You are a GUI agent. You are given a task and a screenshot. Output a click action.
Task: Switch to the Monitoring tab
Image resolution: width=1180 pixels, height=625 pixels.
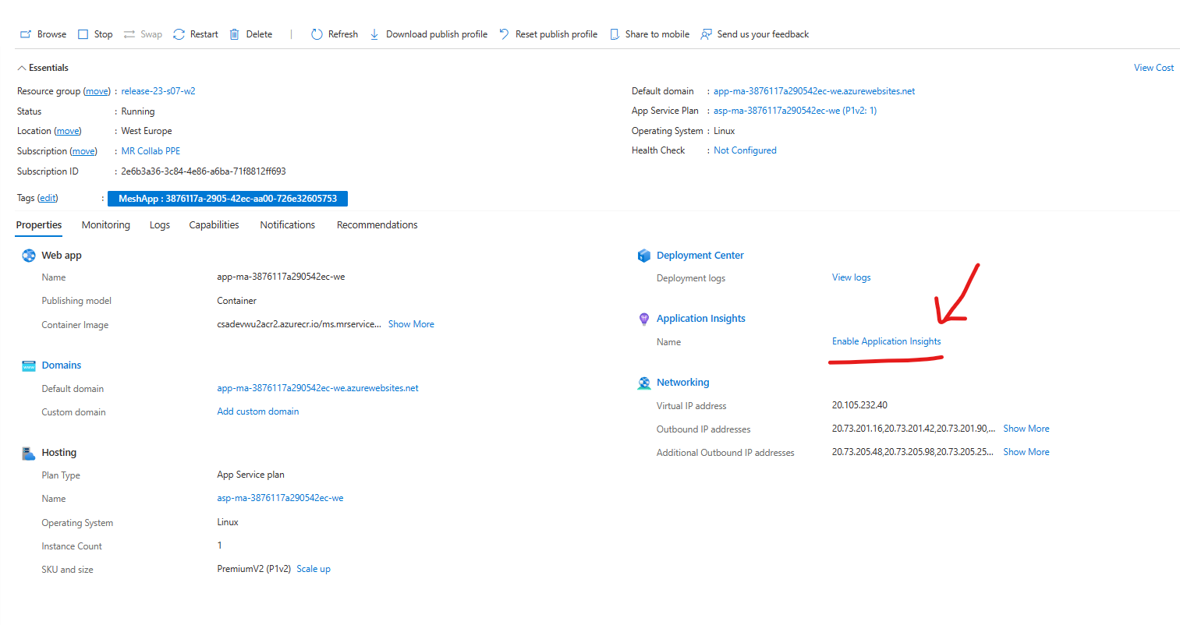[105, 224]
